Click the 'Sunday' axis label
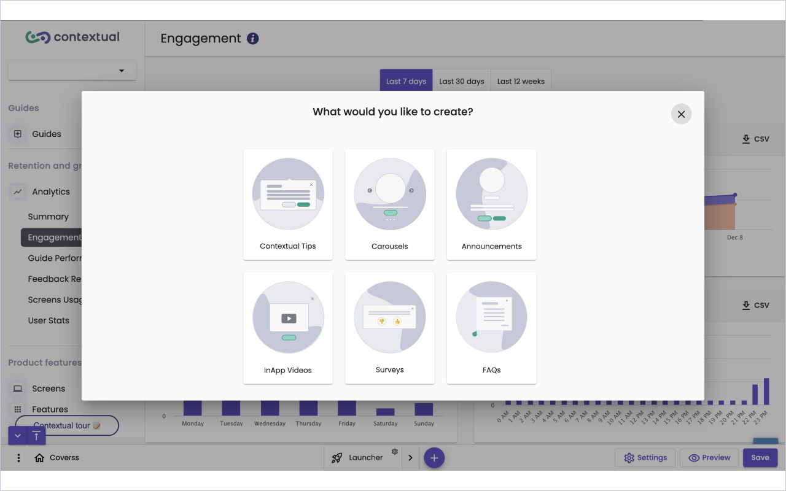The height and width of the screenshot is (491, 786). coord(424,423)
